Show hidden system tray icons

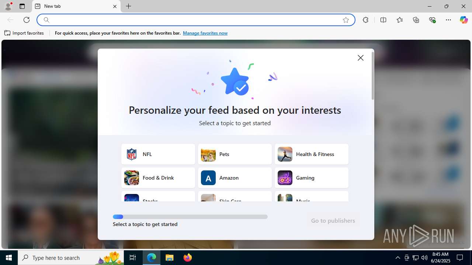pos(398,258)
